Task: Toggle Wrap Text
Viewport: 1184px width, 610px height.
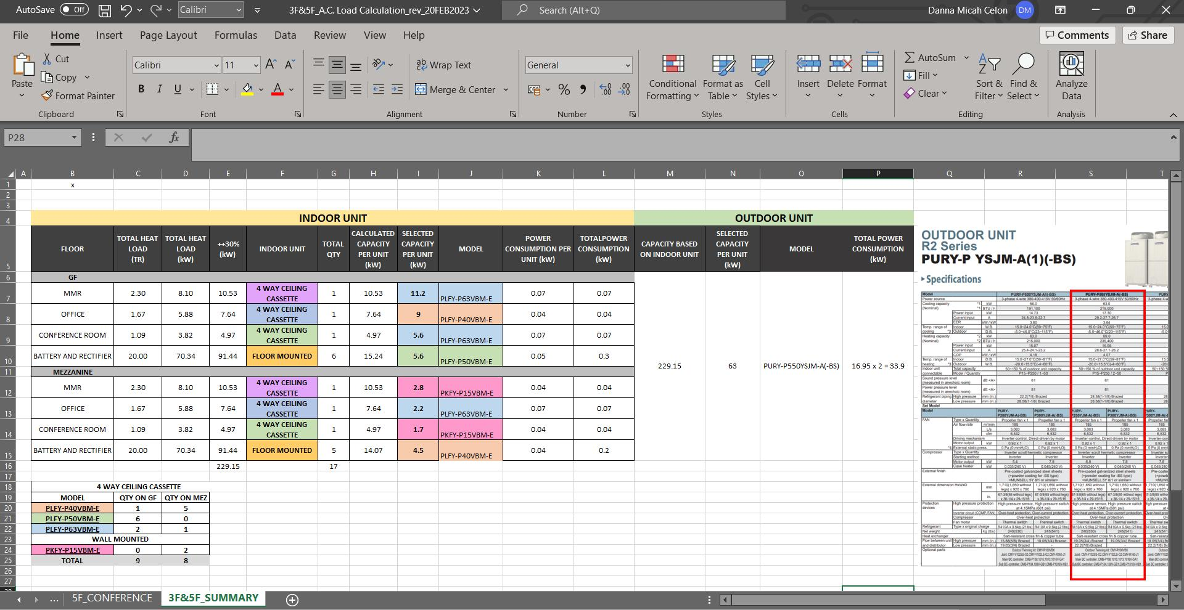Action: click(443, 65)
